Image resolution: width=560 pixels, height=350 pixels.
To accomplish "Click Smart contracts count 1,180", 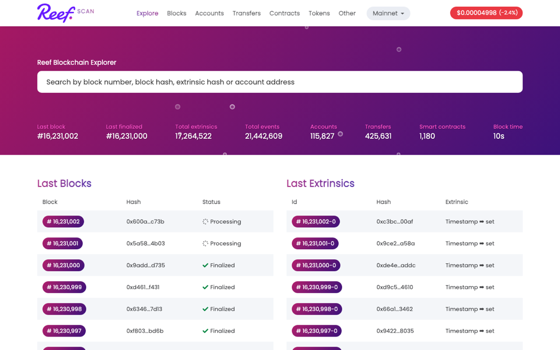I will coord(427,136).
